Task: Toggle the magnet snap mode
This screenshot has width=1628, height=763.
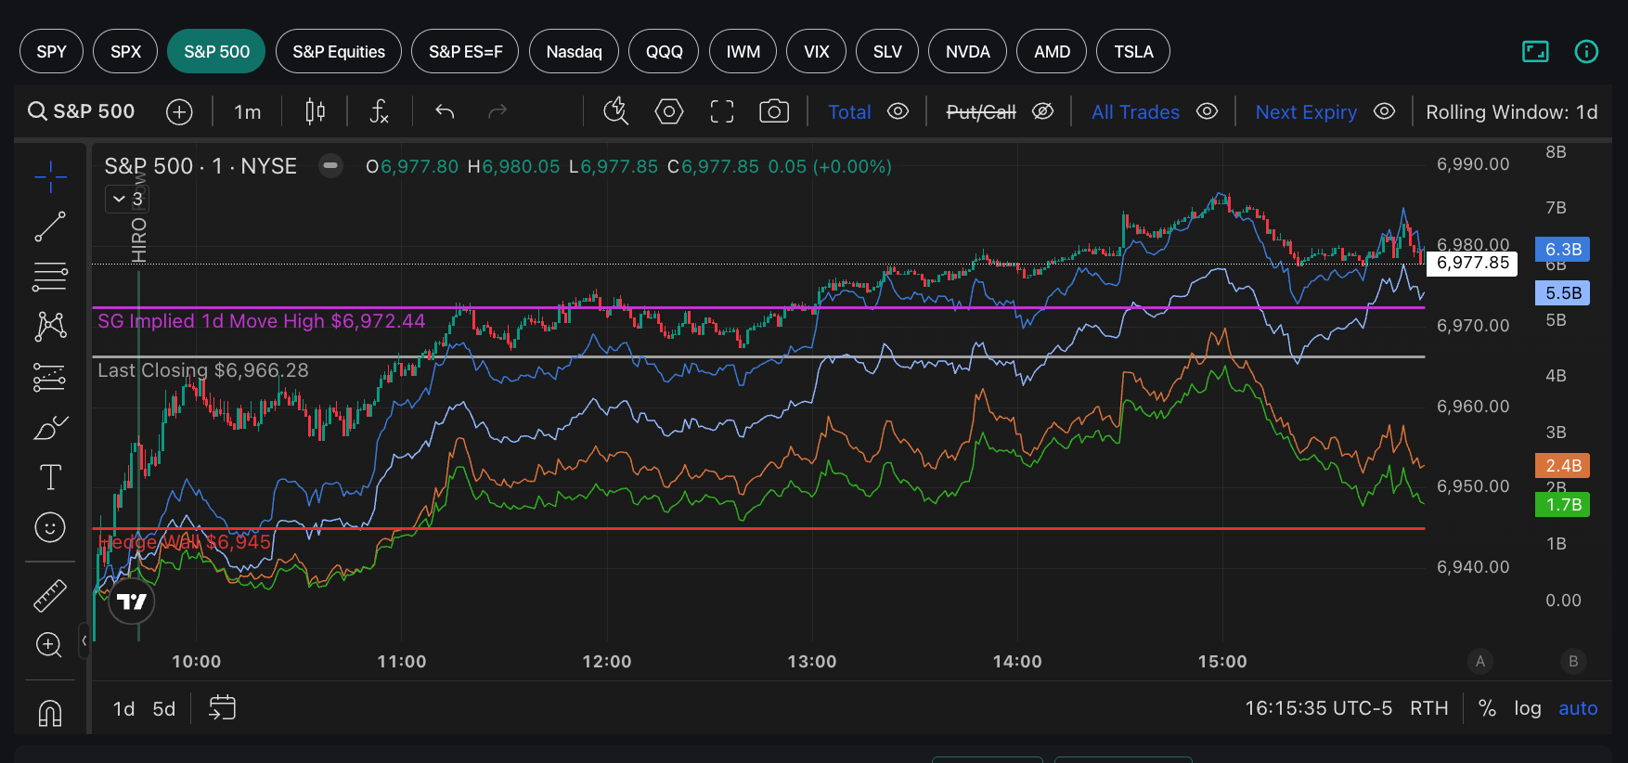Action: 50,713
